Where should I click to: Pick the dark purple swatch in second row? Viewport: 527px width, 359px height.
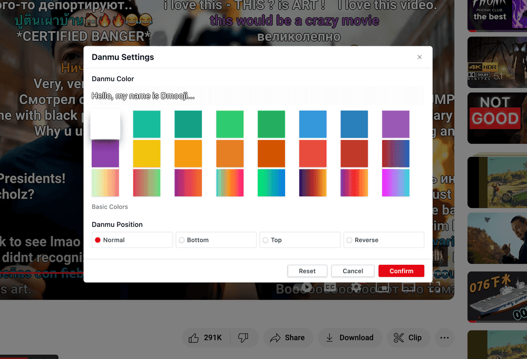tap(105, 154)
